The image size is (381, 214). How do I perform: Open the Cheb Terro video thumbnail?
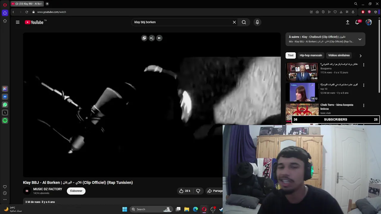click(x=302, y=109)
